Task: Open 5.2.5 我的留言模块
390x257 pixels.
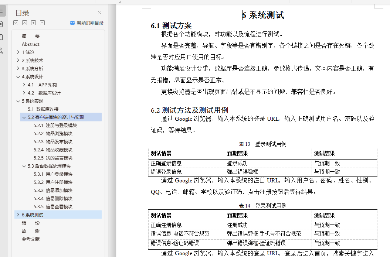Action: 53,158
